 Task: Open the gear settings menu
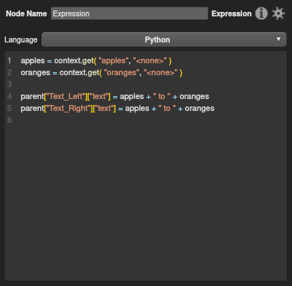pos(278,13)
